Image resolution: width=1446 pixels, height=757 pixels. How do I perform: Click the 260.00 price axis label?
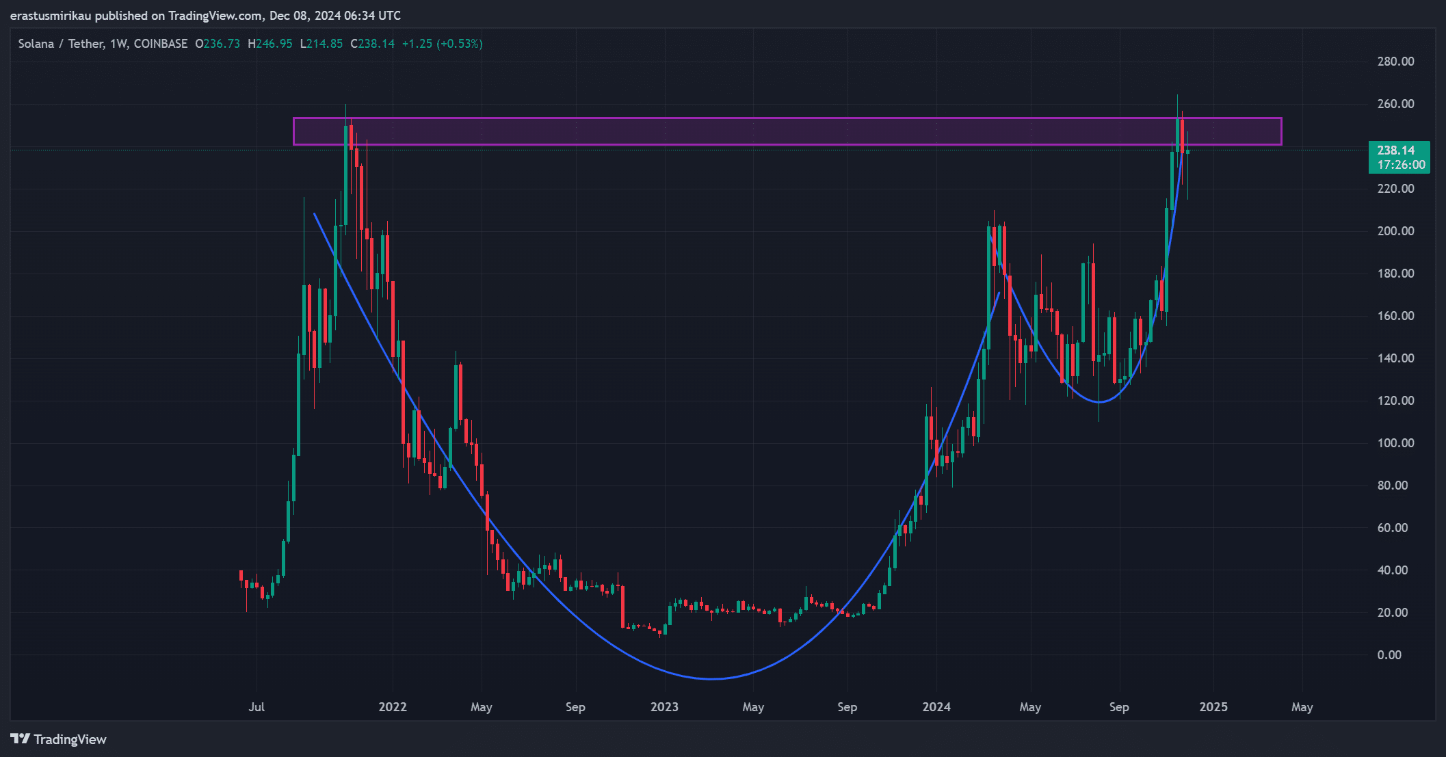[x=1395, y=104]
